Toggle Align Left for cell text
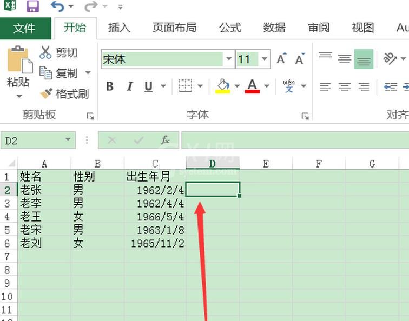 [325, 86]
